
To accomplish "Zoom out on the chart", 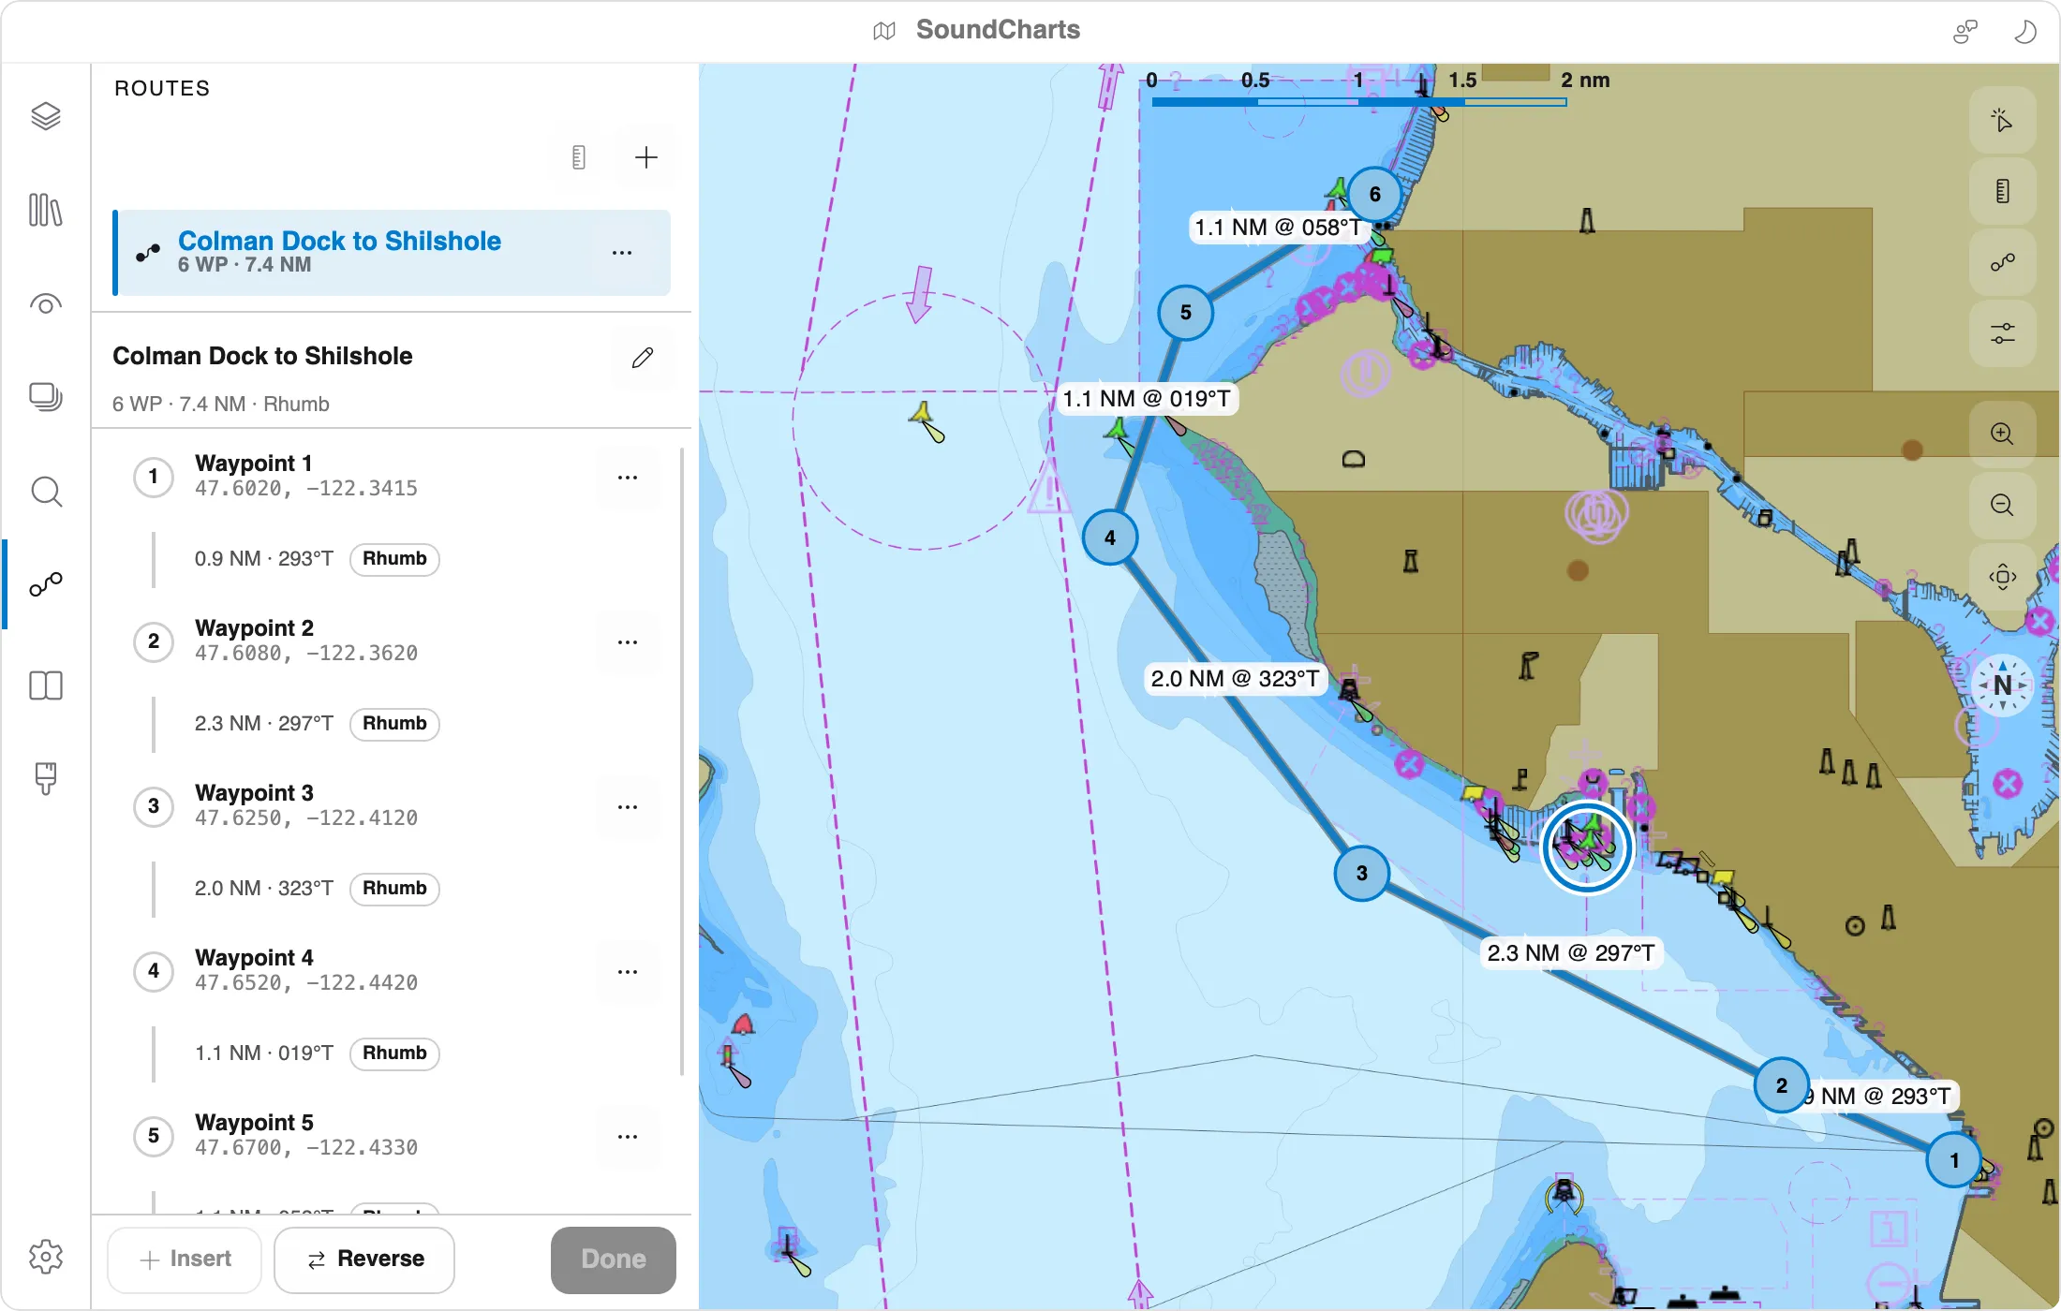I will tap(2002, 506).
